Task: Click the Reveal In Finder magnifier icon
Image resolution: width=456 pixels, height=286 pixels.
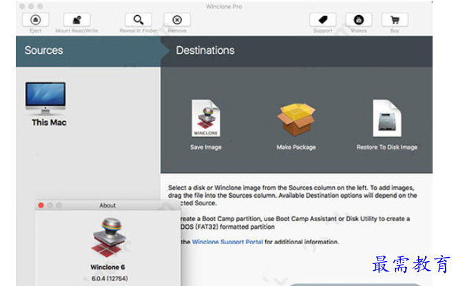Action: [138, 20]
